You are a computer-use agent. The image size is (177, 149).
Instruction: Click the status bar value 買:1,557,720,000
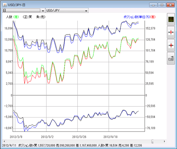(44, 146)
